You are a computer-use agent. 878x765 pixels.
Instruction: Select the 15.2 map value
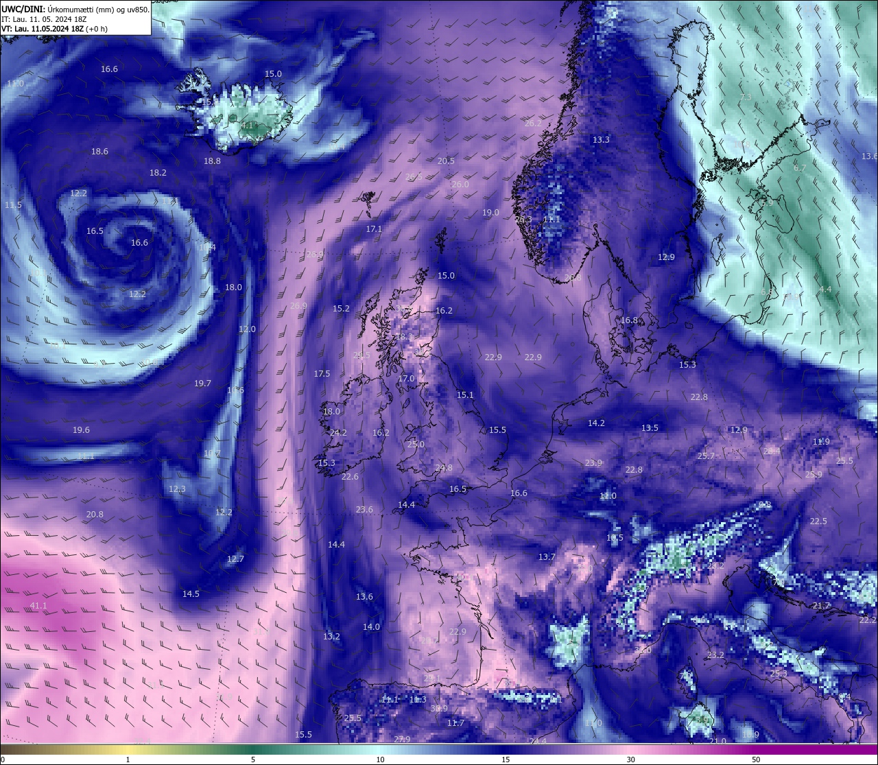click(x=341, y=309)
